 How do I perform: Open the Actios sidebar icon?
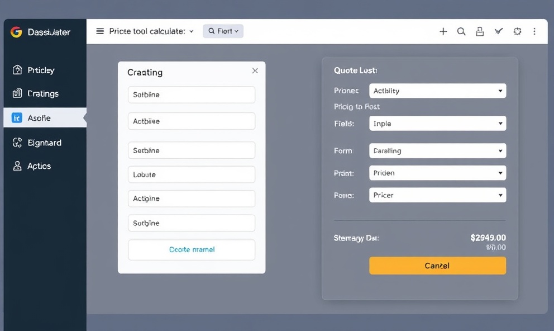click(x=17, y=166)
